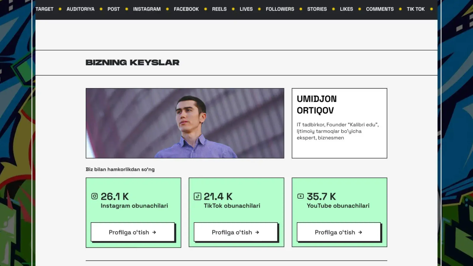
Task: Click the TikTok icon beside 21.4 K
Action: tap(197, 196)
